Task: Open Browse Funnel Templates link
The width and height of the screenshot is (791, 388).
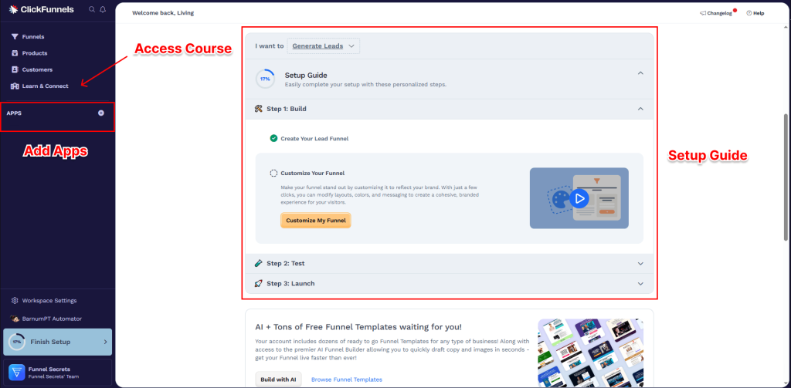Action: coord(347,380)
